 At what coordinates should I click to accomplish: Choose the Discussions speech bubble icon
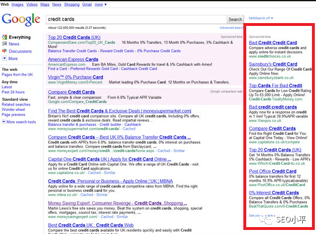click(x=5, y=51)
